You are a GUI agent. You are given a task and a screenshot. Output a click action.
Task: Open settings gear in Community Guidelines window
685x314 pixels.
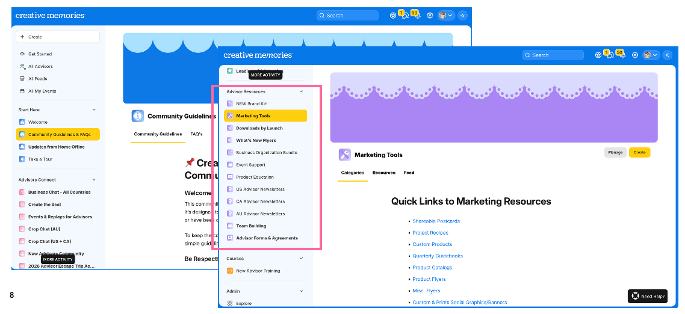coord(430,15)
